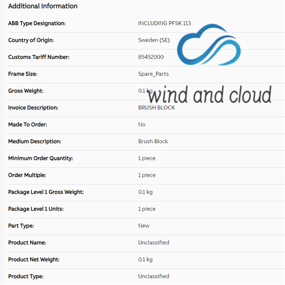Click the Country of Origin label
The height and width of the screenshot is (285, 285).
[31, 40]
